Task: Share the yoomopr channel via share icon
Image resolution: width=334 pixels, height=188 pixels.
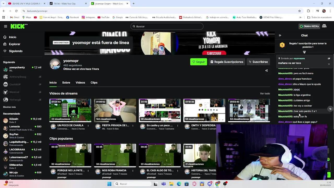Action: 266,70
